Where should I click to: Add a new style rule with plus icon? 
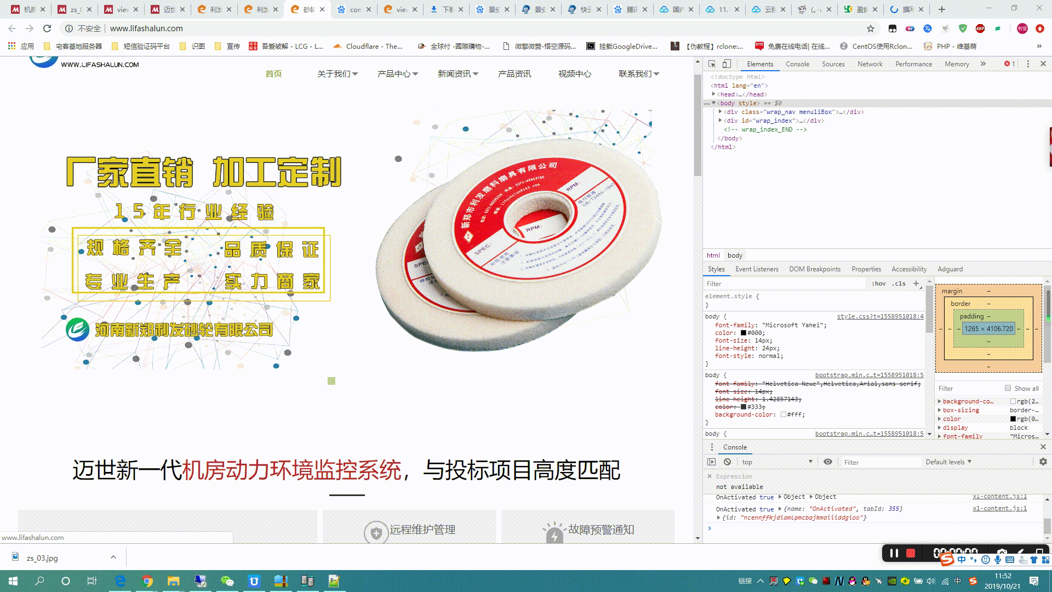(x=916, y=283)
